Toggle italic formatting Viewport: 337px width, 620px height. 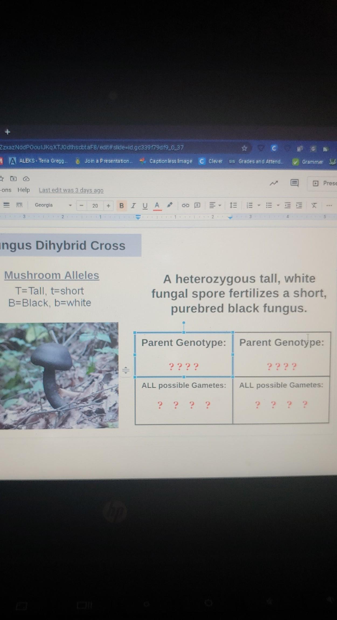tap(133, 206)
